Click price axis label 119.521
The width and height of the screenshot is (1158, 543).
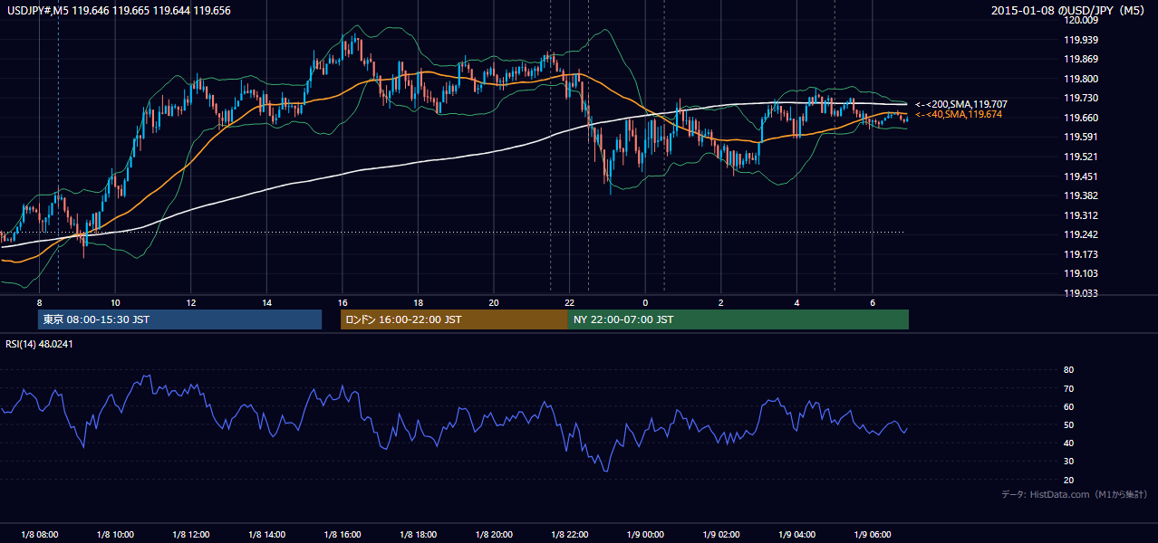pyautogui.click(x=1081, y=157)
